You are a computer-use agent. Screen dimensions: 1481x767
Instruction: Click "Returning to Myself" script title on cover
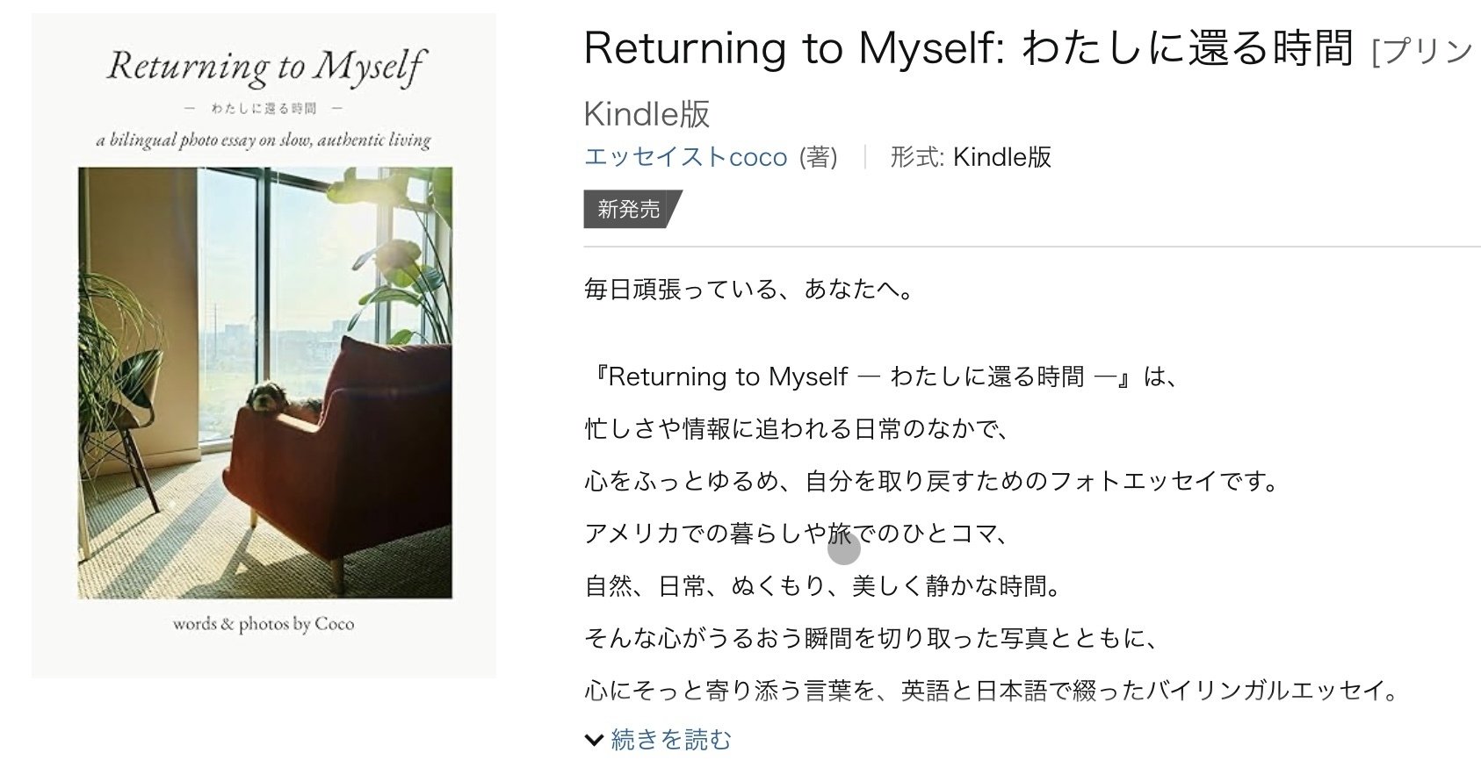(264, 67)
